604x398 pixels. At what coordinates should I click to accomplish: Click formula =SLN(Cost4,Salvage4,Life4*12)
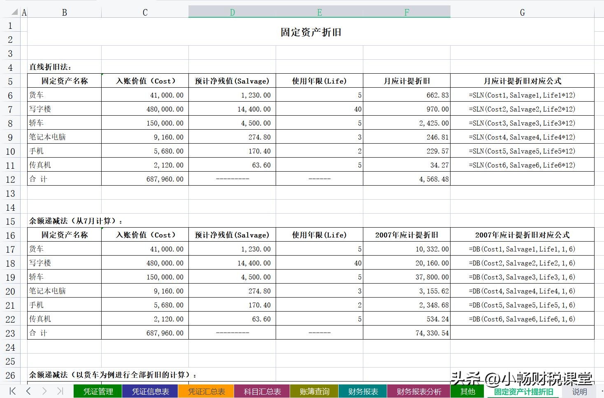pyautogui.click(x=522, y=137)
